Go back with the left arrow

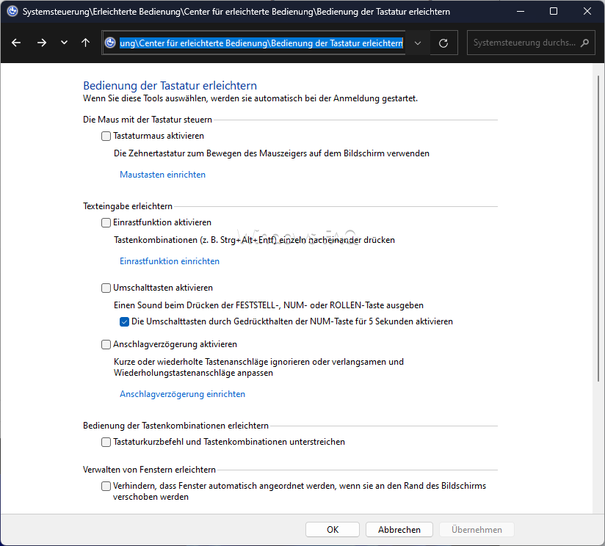pyautogui.click(x=16, y=43)
